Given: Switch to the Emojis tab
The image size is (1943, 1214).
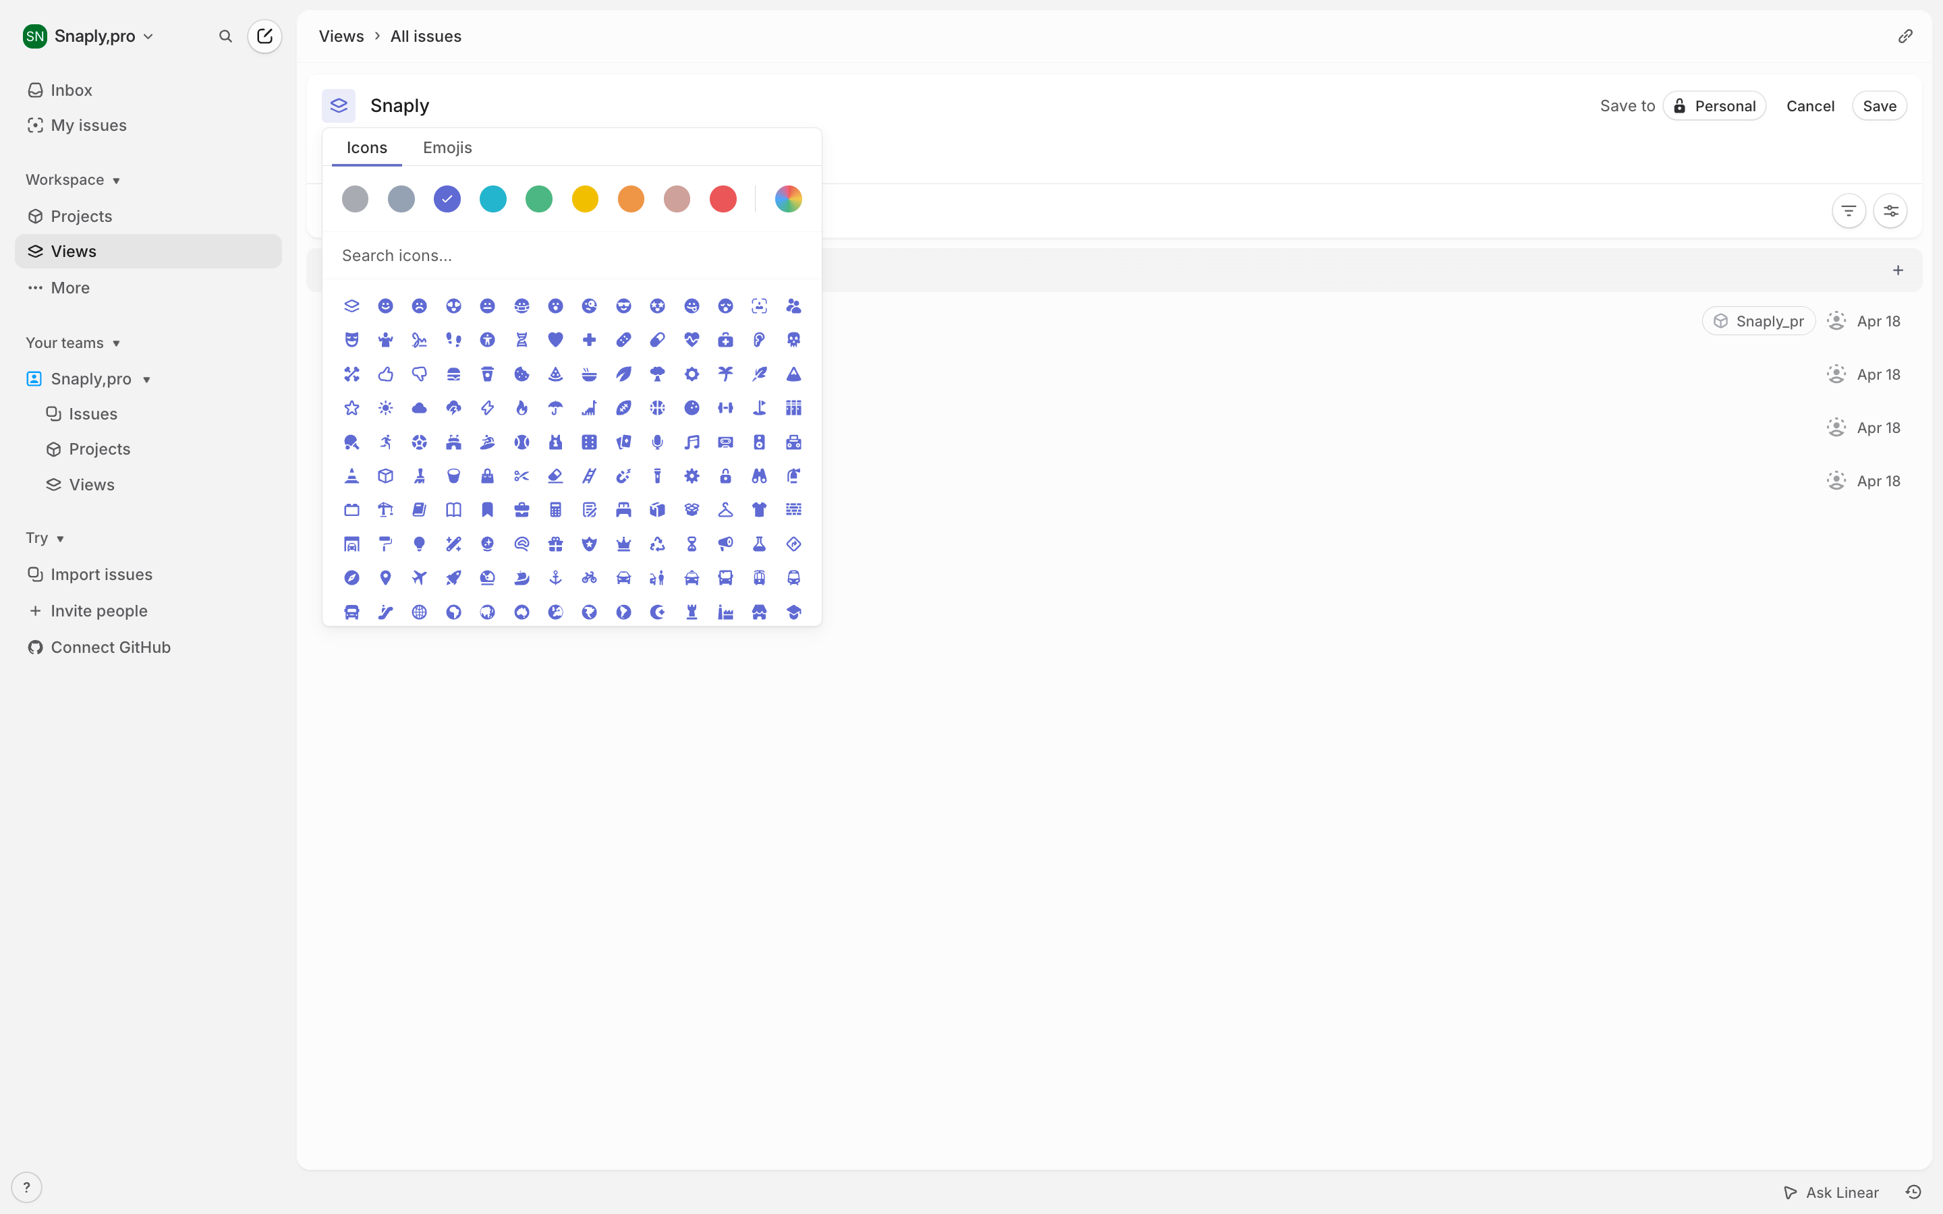Looking at the screenshot, I should (447, 148).
